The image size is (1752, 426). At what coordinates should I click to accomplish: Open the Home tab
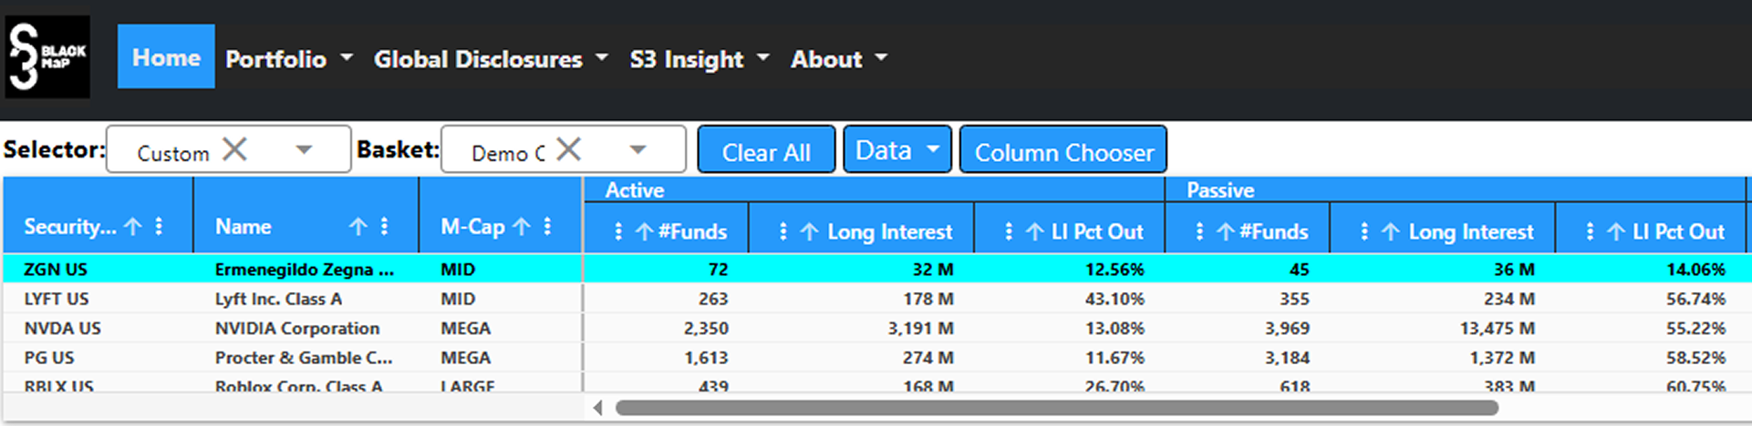(x=166, y=56)
